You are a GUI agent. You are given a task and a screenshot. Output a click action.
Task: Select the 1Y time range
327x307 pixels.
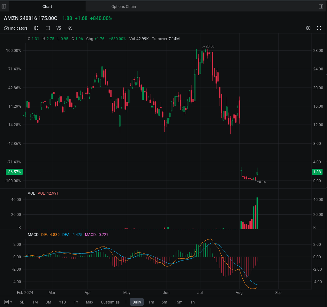coord(76,302)
